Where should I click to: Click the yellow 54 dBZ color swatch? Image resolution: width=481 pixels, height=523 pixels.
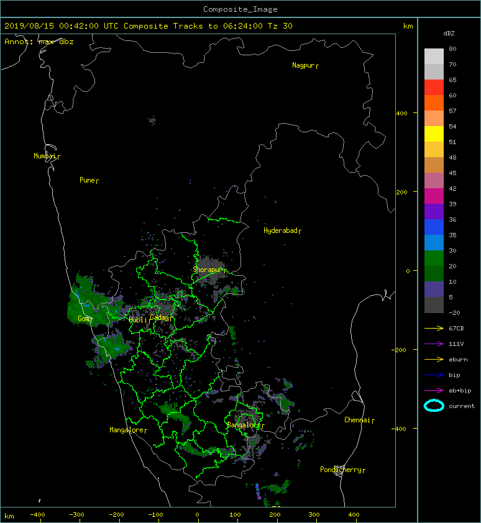coord(434,134)
